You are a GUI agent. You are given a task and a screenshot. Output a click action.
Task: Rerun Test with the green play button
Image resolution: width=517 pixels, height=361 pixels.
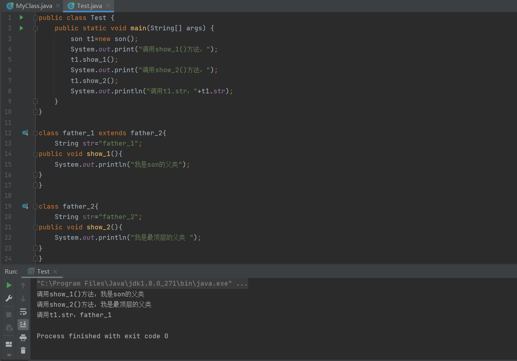9,285
